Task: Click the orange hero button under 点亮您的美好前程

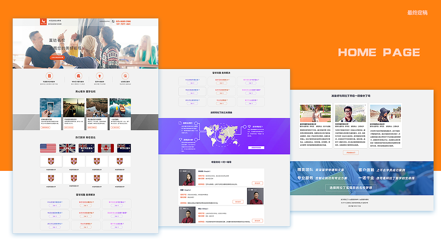Action: 57,57
